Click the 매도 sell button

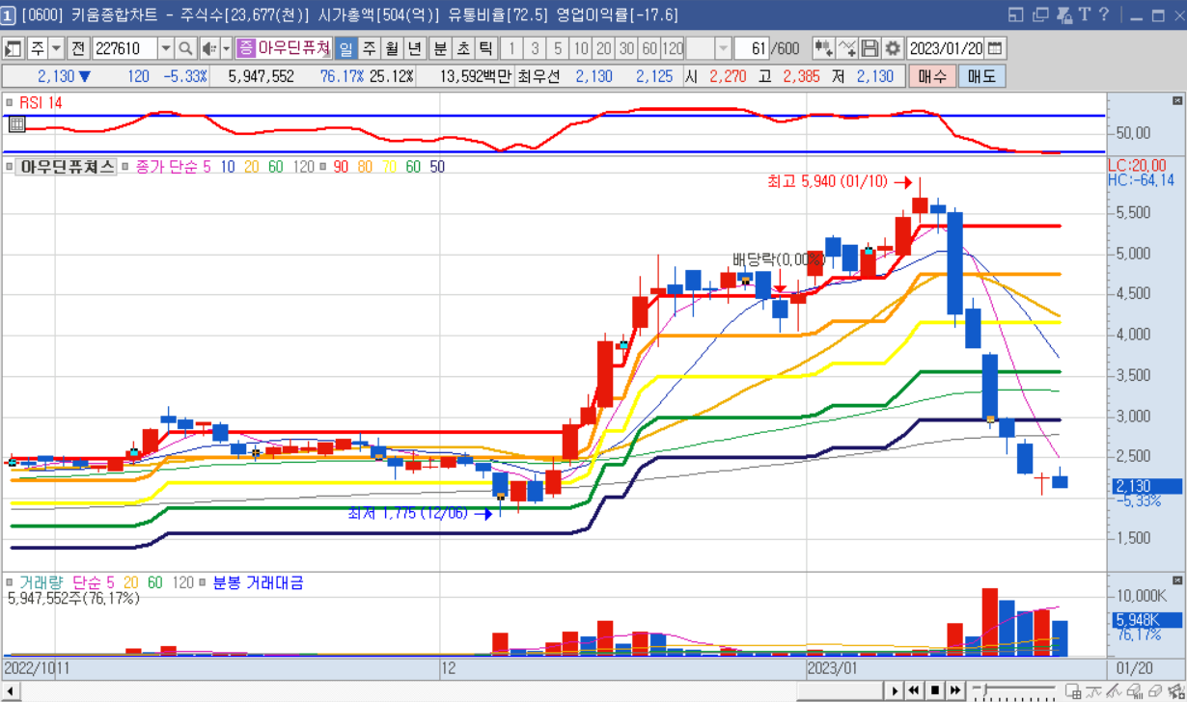click(981, 76)
